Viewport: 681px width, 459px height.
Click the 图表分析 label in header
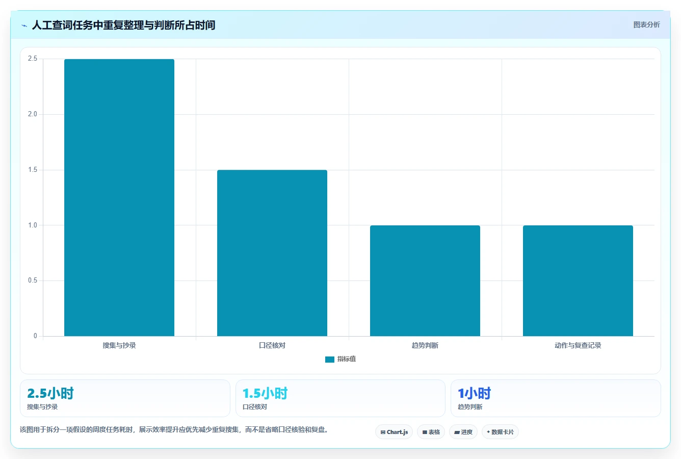(x=646, y=24)
